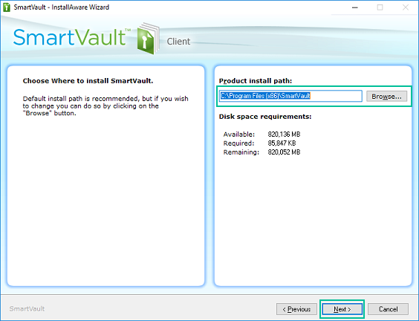
Task: Minimize the installer window
Action: [355, 7]
